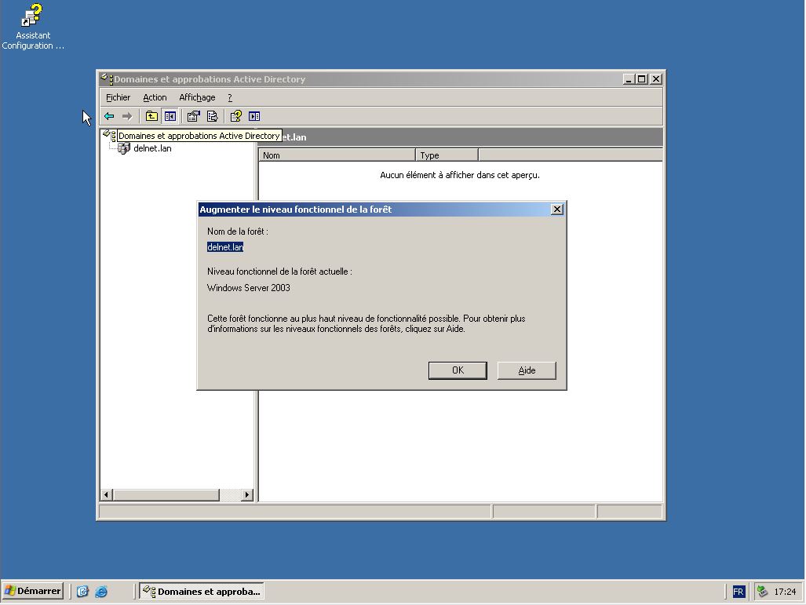Select delnet.lan in the console tree
This screenshot has width=806, height=605.
click(x=152, y=148)
